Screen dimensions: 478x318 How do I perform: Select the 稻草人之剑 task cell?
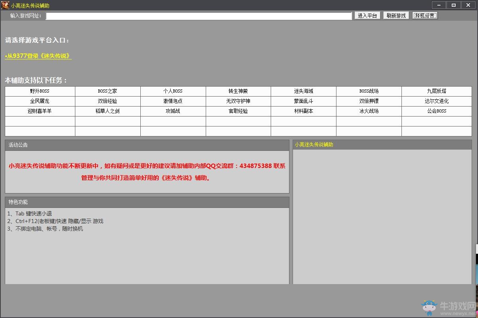[x=108, y=111]
